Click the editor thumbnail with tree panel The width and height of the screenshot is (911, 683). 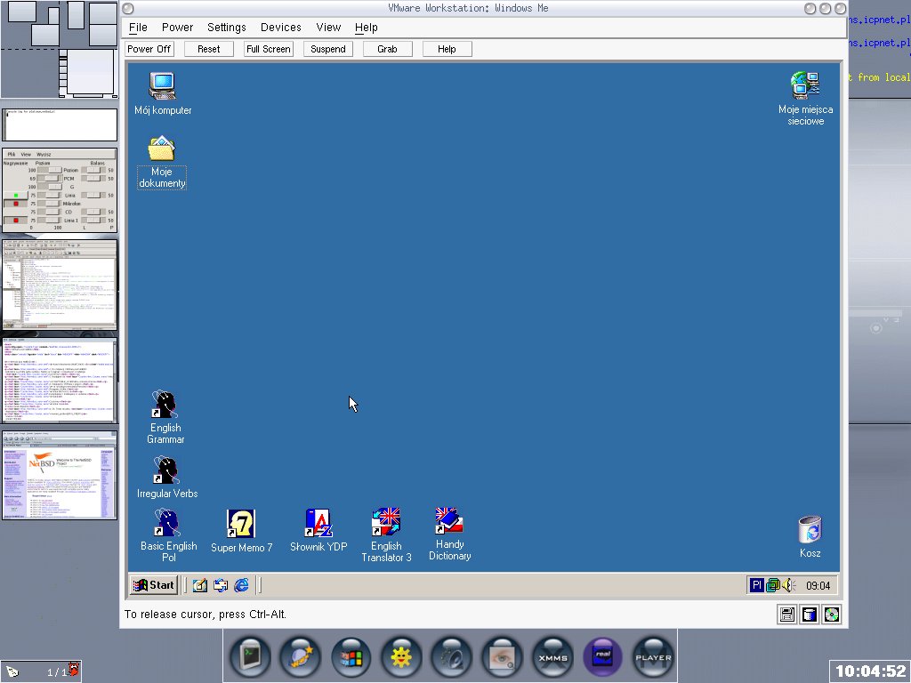pyautogui.click(x=60, y=285)
